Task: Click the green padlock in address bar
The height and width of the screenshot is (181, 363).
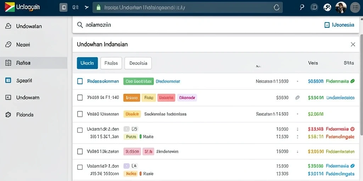Action: (x=99, y=8)
